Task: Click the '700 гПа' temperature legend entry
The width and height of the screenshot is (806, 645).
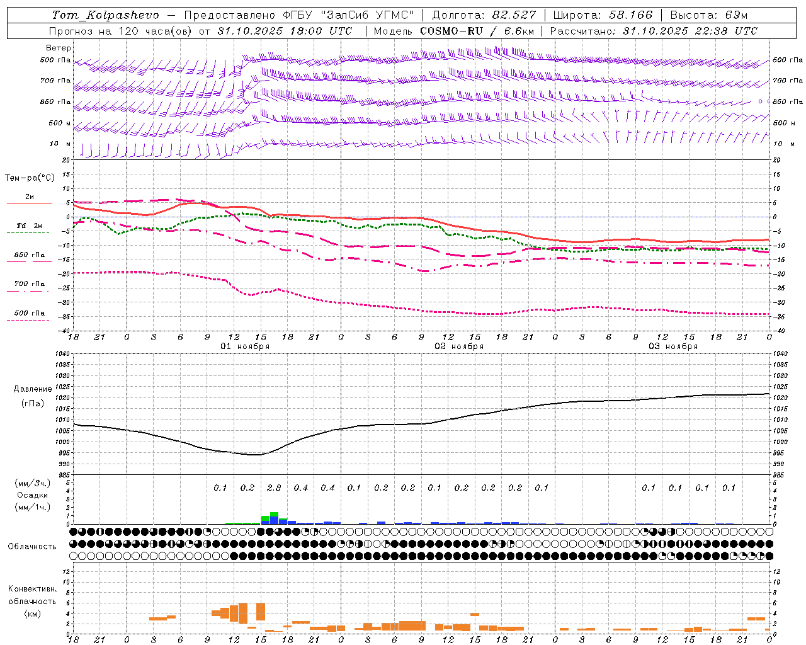Action: click(x=30, y=284)
